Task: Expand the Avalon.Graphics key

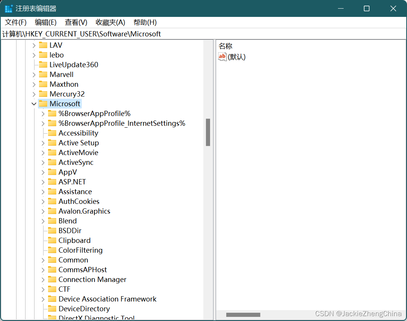Action: coord(43,211)
